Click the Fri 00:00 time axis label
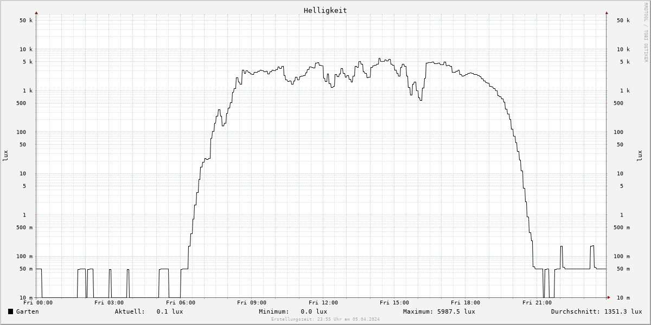 click(x=38, y=303)
